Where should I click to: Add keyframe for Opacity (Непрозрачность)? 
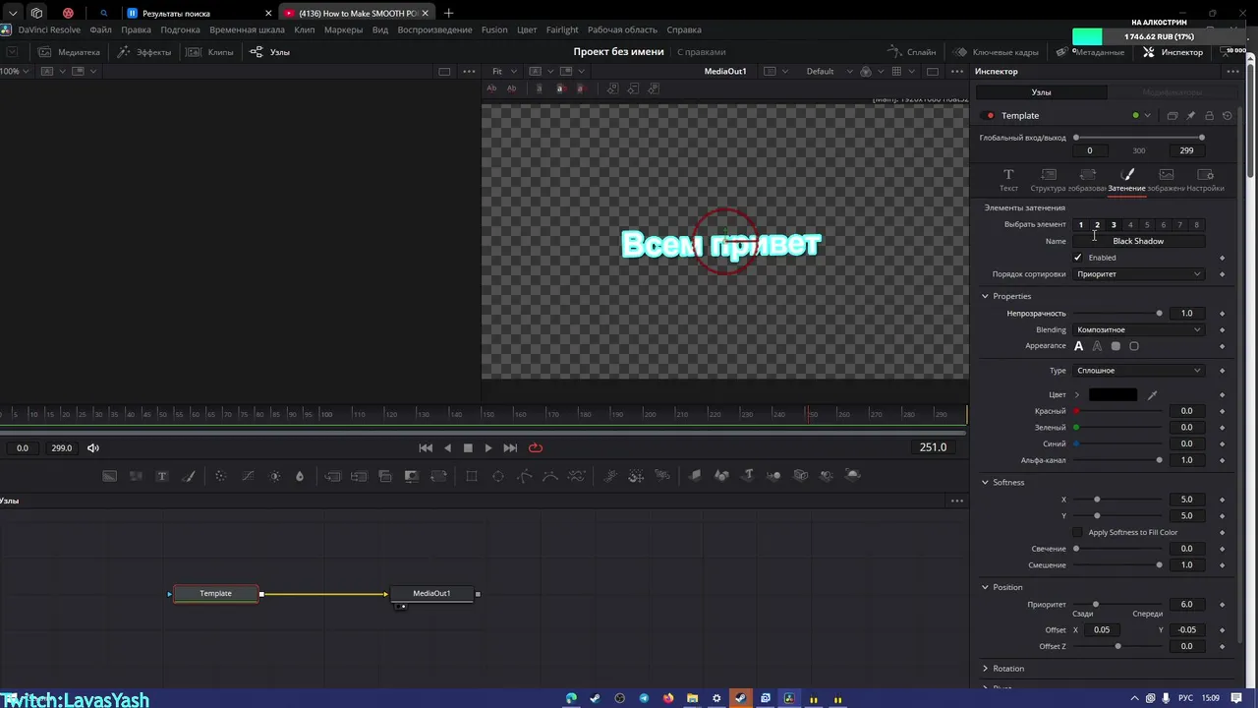(1222, 314)
